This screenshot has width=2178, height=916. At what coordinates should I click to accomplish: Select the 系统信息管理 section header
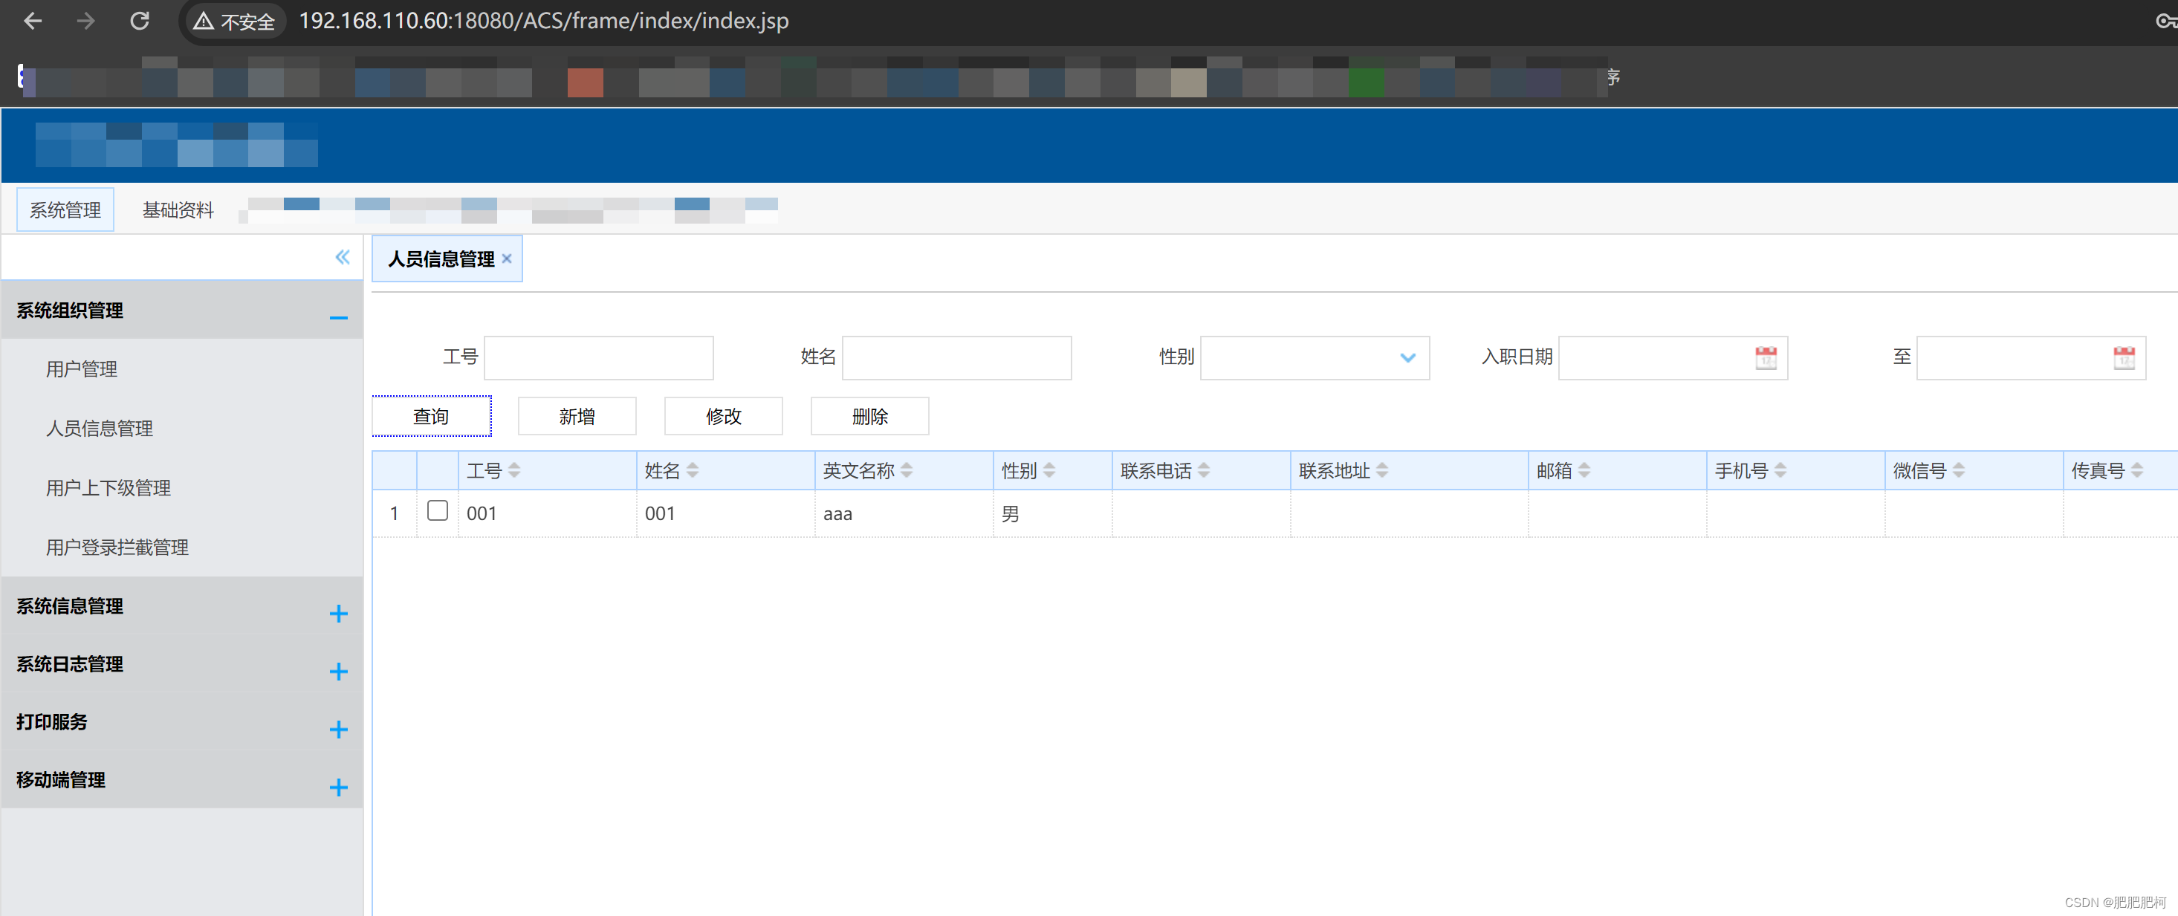coord(182,606)
